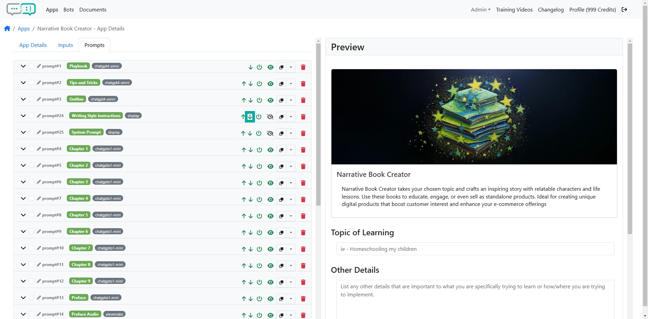Expand the Playbook prompt row chevron
The height and width of the screenshot is (319, 648).
23,66
